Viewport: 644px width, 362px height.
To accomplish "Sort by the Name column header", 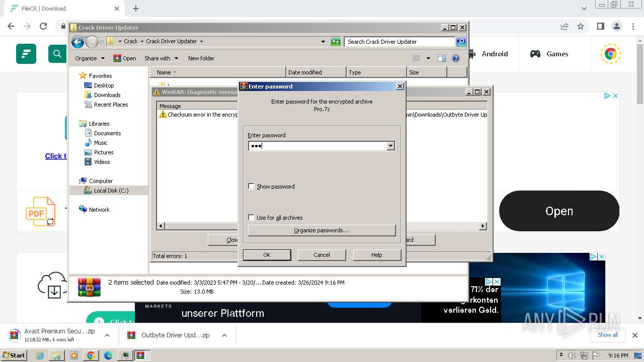I will (217, 72).
